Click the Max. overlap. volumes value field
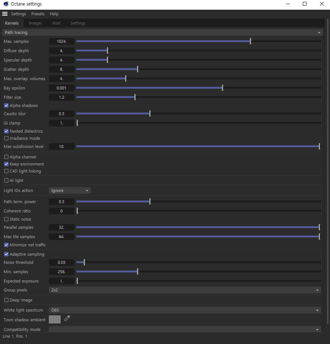 (61, 79)
